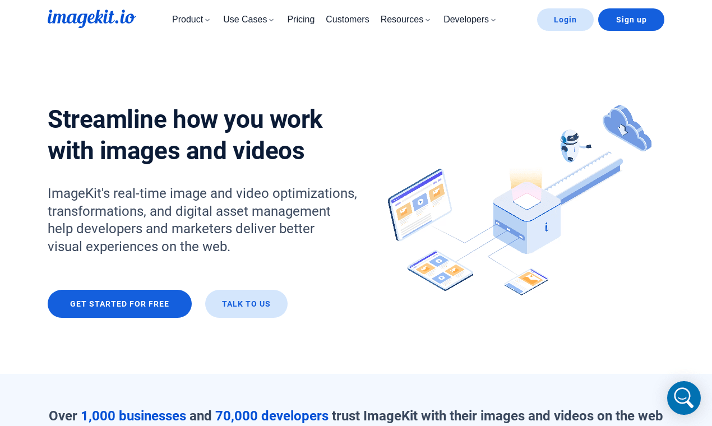Click the '1,000 businesses' highlighted text
Screen dimensions: 712x426
(133, 416)
